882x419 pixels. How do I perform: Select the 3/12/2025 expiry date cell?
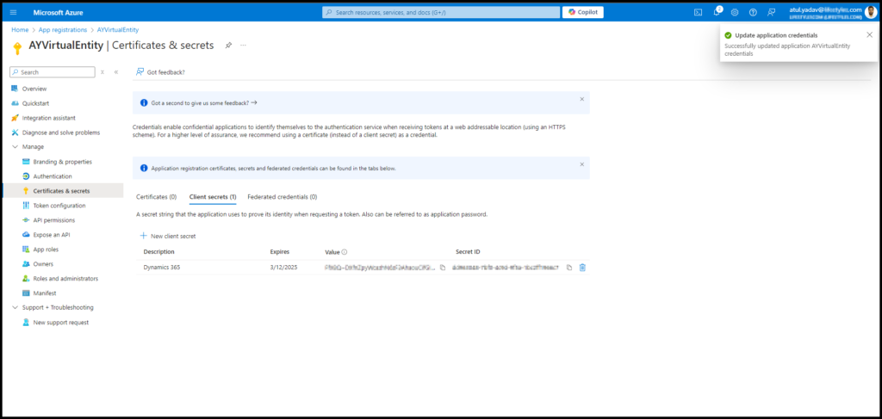(x=283, y=268)
